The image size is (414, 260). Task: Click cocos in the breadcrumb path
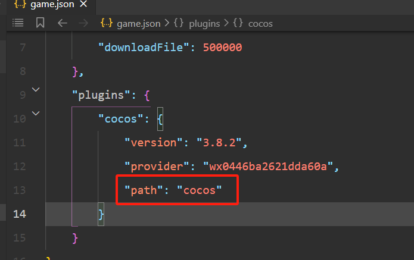(x=260, y=24)
